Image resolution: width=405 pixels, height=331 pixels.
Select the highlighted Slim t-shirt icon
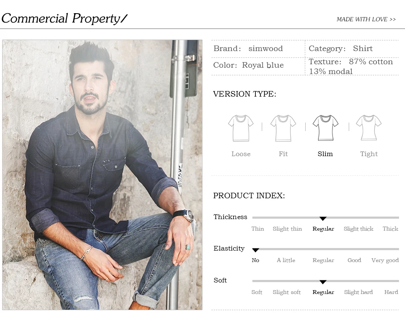coord(325,128)
